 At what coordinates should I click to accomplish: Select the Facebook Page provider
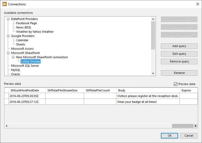27,23
